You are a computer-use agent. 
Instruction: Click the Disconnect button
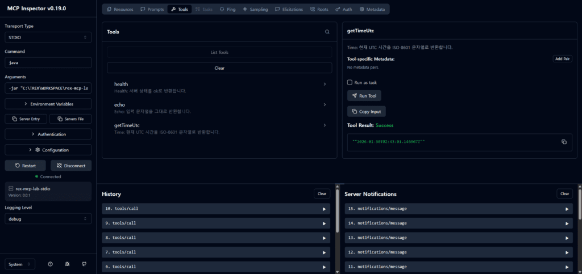tap(71, 166)
